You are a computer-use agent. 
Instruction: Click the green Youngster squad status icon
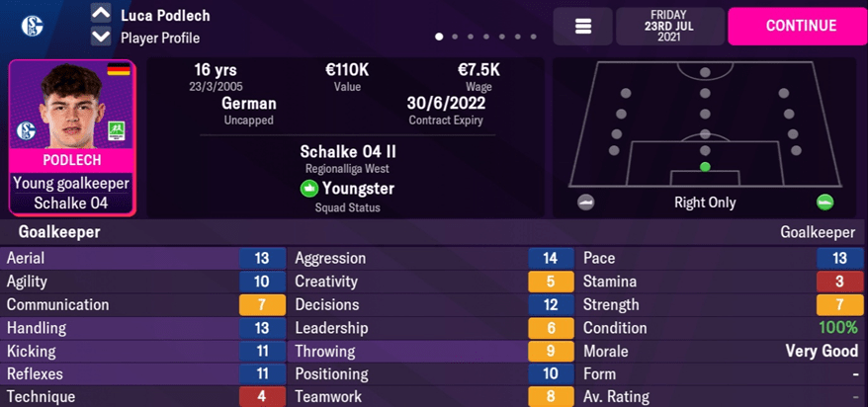tap(309, 188)
